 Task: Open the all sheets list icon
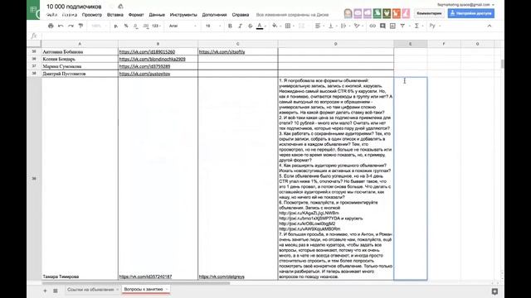[56, 291]
